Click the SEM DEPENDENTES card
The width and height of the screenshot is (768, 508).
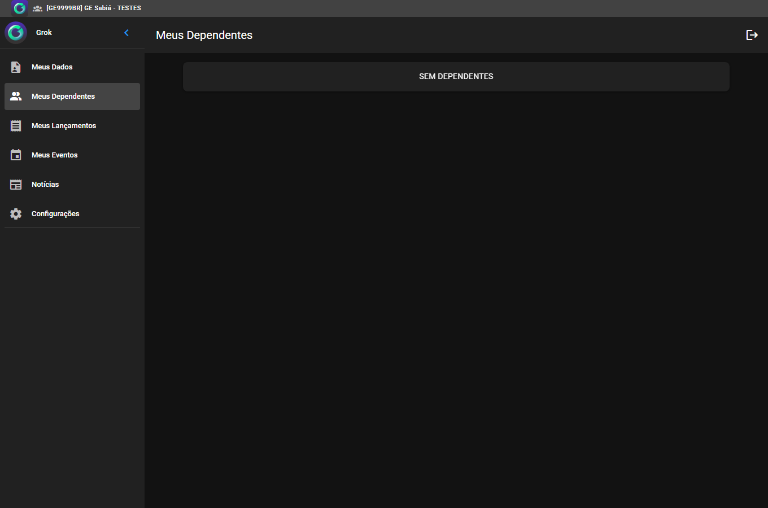456,77
